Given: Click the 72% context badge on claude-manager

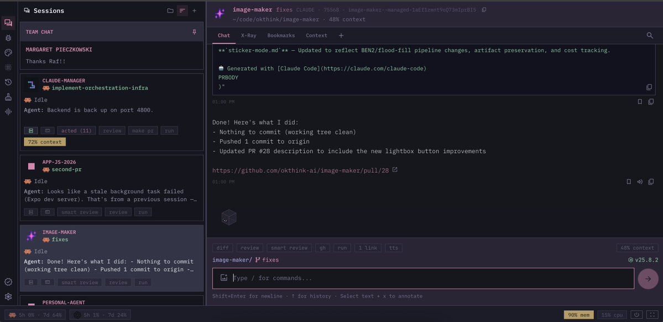Looking at the screenshot, I should tap(45, 142).
